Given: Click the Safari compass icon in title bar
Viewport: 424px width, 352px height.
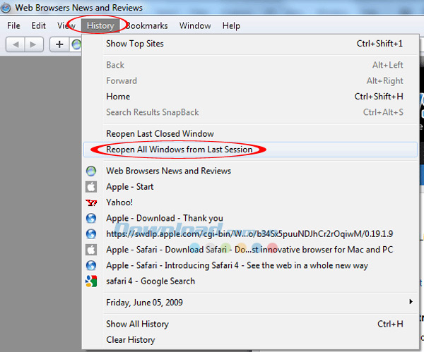Looking at the screenshot, I should point(6,8).
